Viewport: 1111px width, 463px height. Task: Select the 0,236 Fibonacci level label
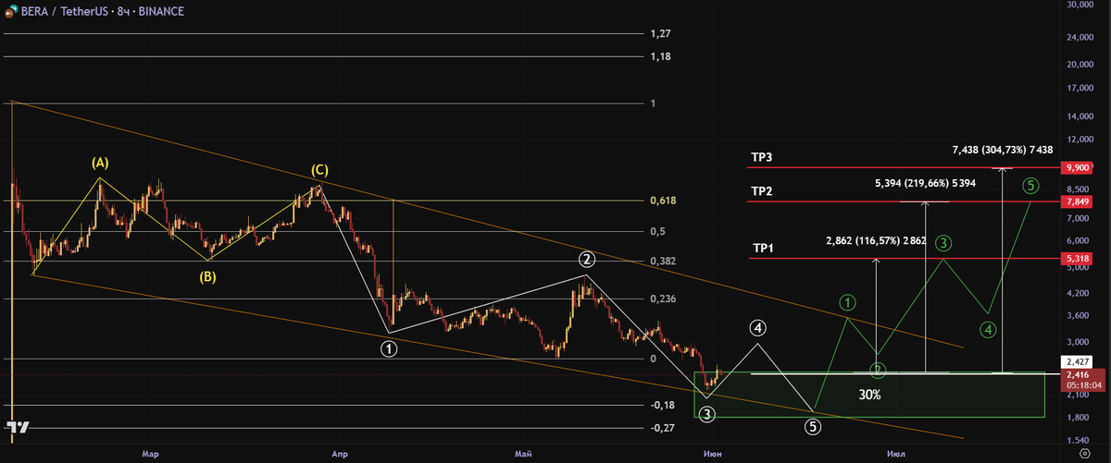click(x=663, y=299)
